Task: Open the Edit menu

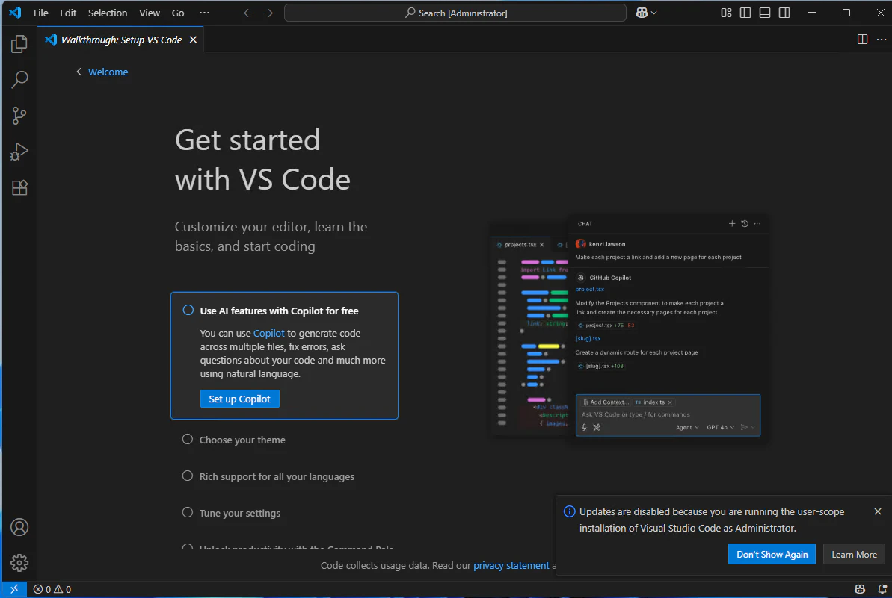Action: coord(68,13)
